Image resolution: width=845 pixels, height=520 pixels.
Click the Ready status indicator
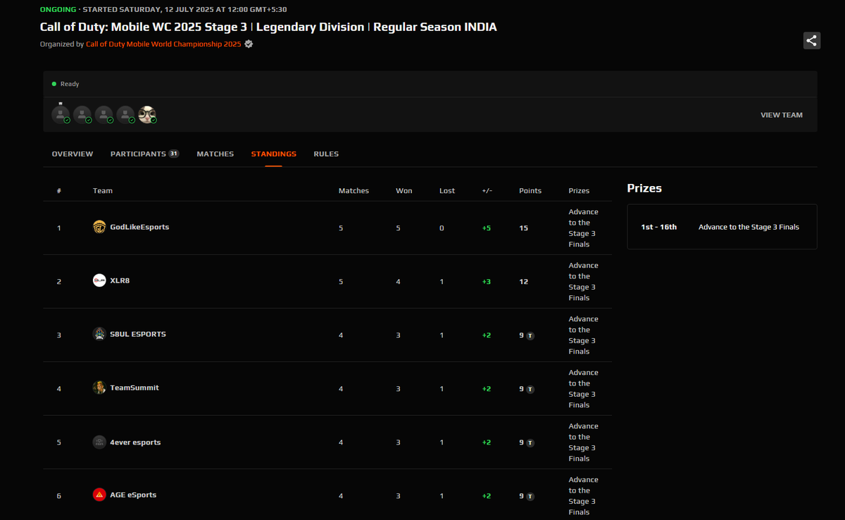(65, 84)
